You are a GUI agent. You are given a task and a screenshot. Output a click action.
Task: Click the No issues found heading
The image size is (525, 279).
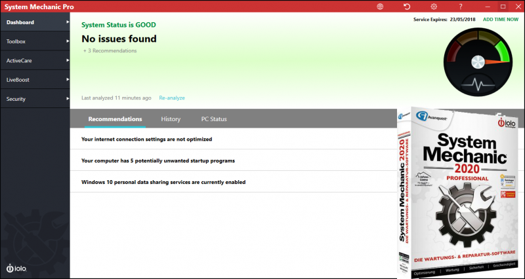[119, 39]
